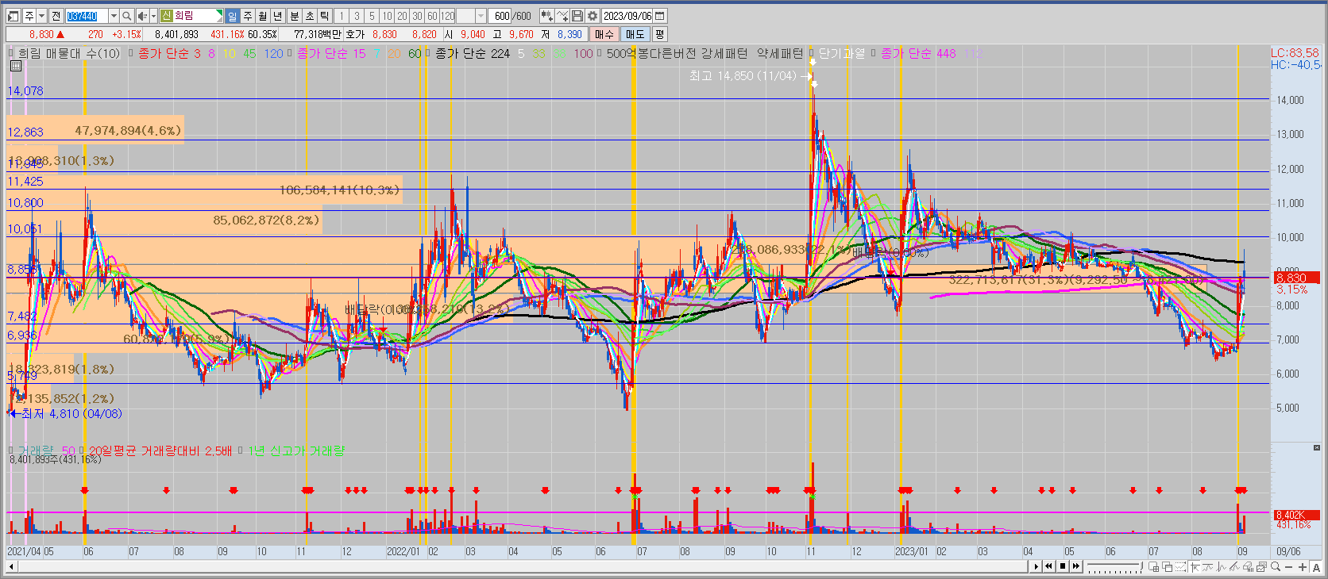Screen dimensions: 1328x579
Task: Toggle the 종가 단순 224 indicator checkbox
Action: pos(428,53)
